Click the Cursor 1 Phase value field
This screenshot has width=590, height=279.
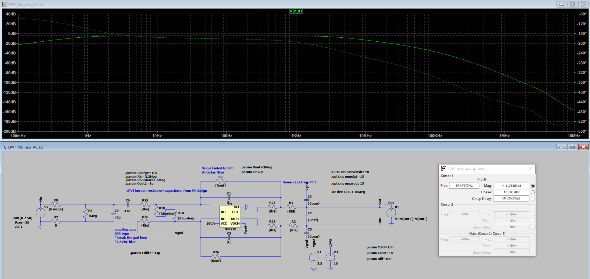pos(511,192)
